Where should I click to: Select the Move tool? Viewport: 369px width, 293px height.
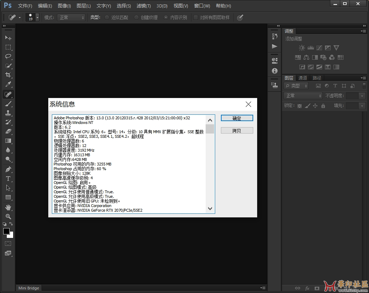tap(8, 38)
